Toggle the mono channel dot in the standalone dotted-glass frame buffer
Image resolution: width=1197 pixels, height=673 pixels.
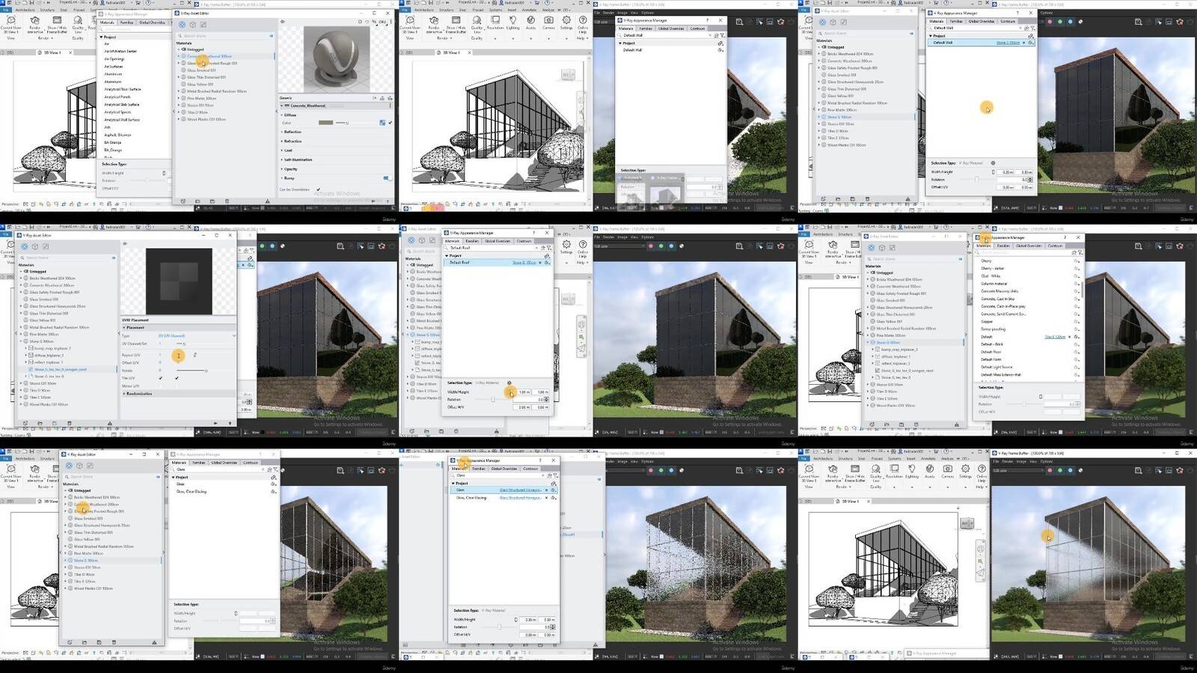682,470
